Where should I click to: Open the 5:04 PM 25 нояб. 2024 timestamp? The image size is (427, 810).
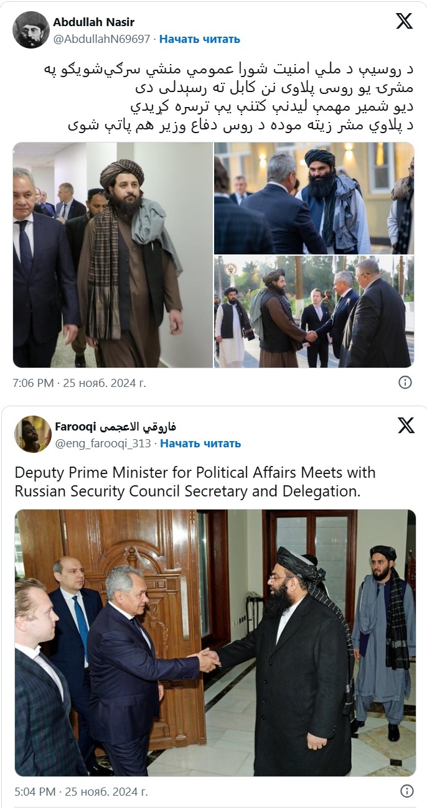[x=81, y=791]
